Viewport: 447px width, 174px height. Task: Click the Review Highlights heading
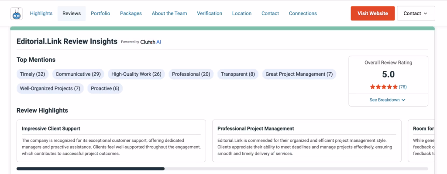[x=42, y=110]
